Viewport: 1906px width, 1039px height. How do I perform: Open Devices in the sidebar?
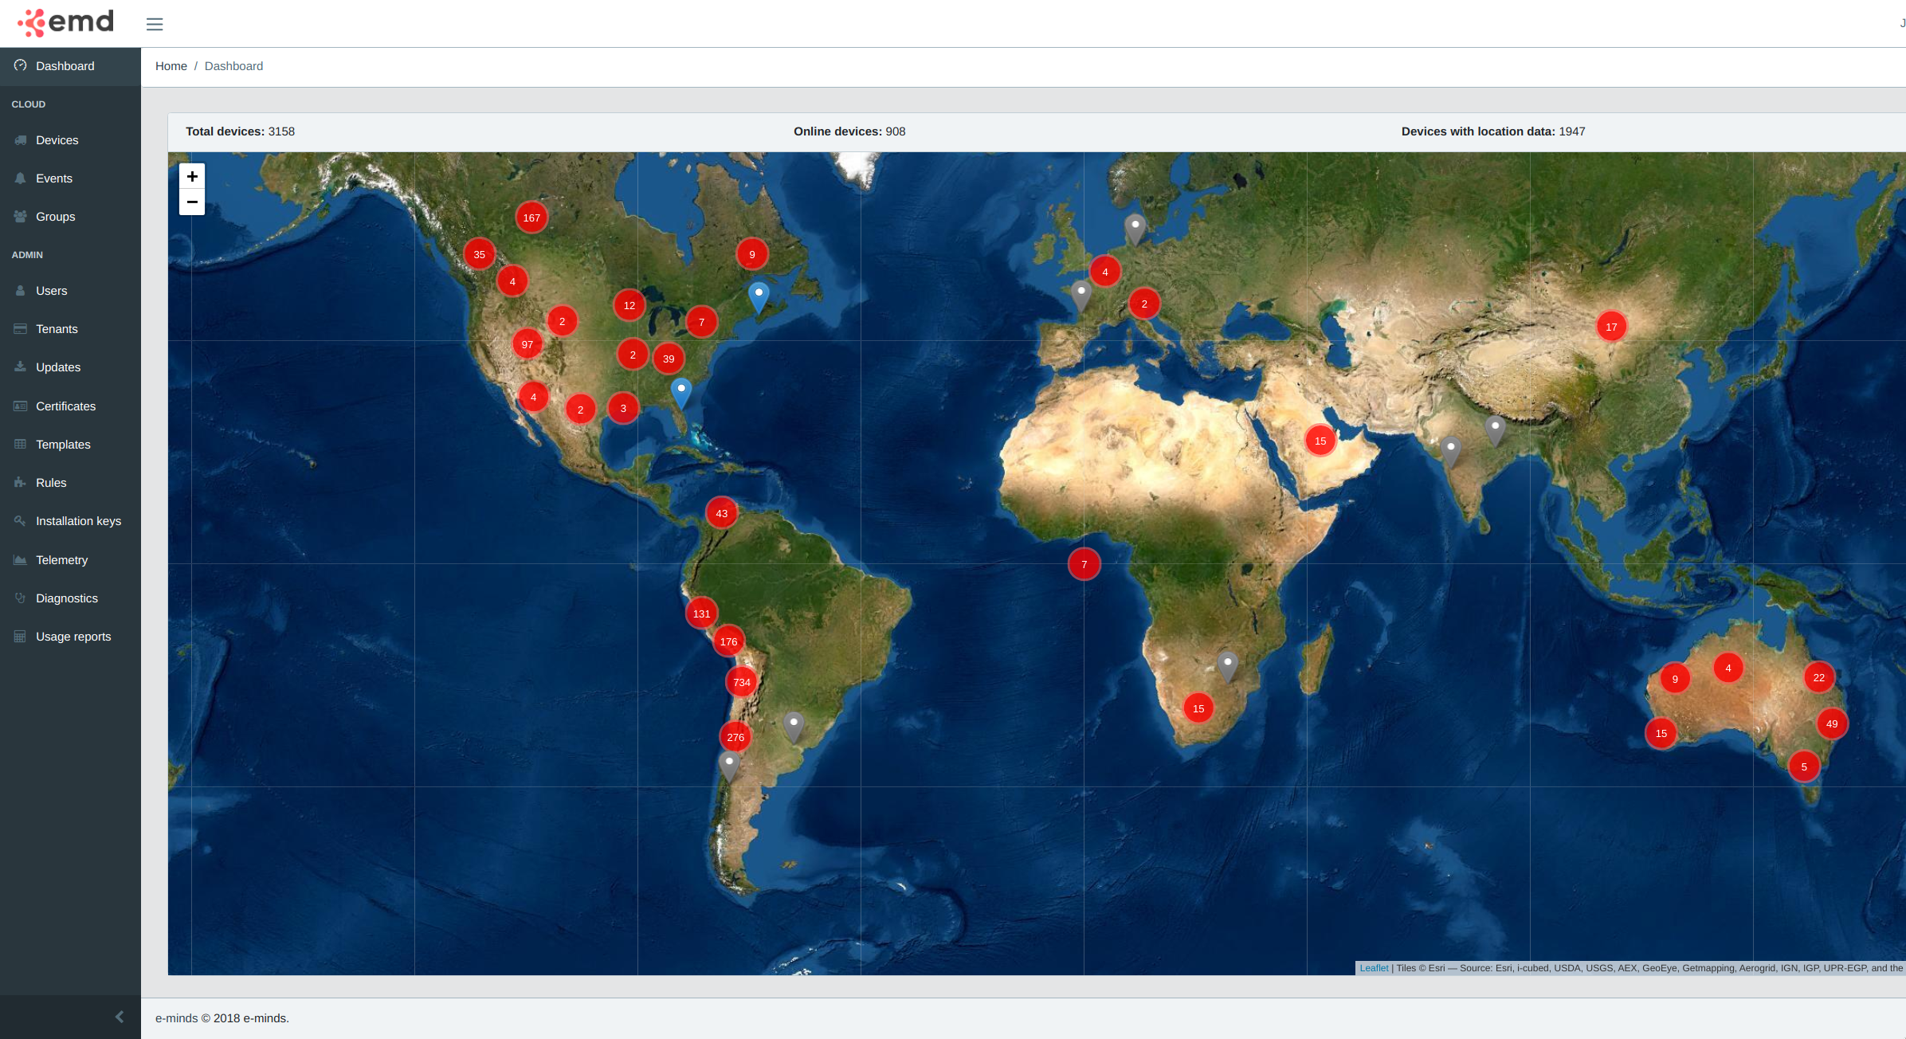point(57,140)
